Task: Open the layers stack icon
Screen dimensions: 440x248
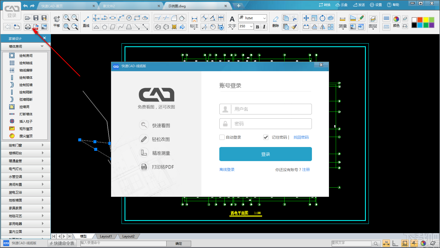Action: (x=373, y=19)
